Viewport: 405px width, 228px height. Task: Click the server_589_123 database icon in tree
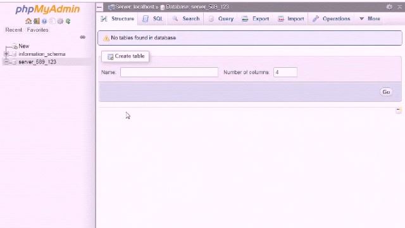[x=14, y=62]
